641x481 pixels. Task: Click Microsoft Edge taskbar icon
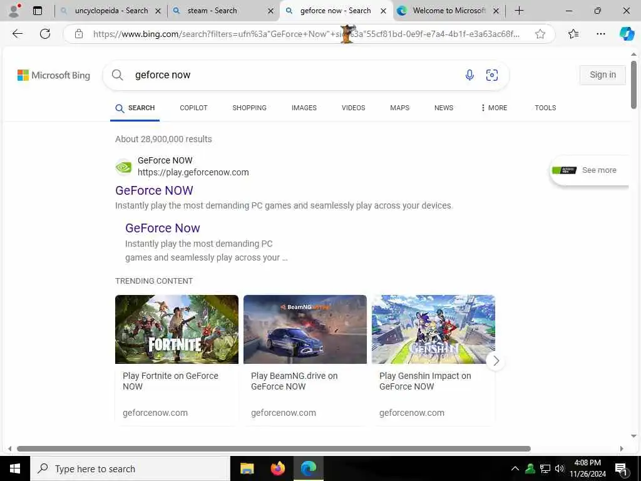[309, 468]
